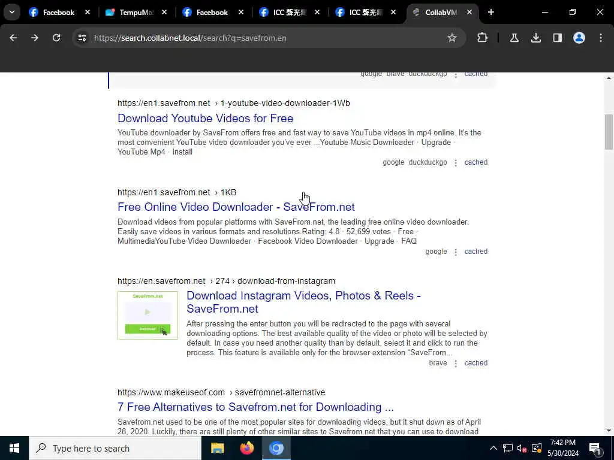Click the taskbar search box
The height and width of the screenshot is (460, 614).
(115, 448)
